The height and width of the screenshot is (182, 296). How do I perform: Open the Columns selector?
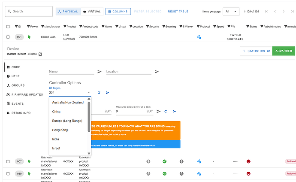tap(118, 12)
